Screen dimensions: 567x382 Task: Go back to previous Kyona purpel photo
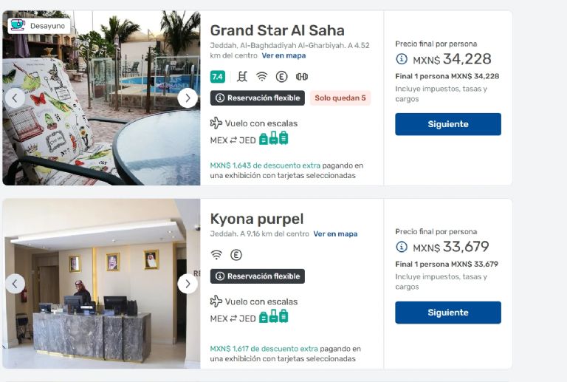coord(15,284)
